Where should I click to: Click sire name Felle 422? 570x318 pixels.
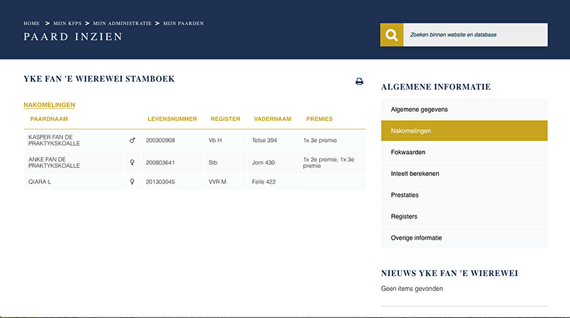[264, 182]
